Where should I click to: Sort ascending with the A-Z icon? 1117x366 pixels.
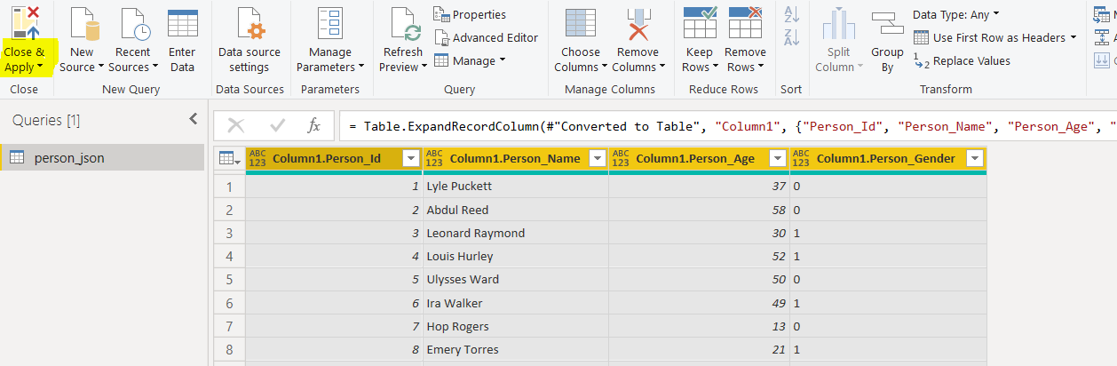pos(790,14)
